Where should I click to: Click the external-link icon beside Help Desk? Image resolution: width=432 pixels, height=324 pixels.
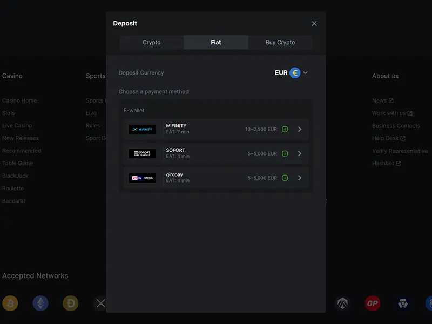point(403,138)
